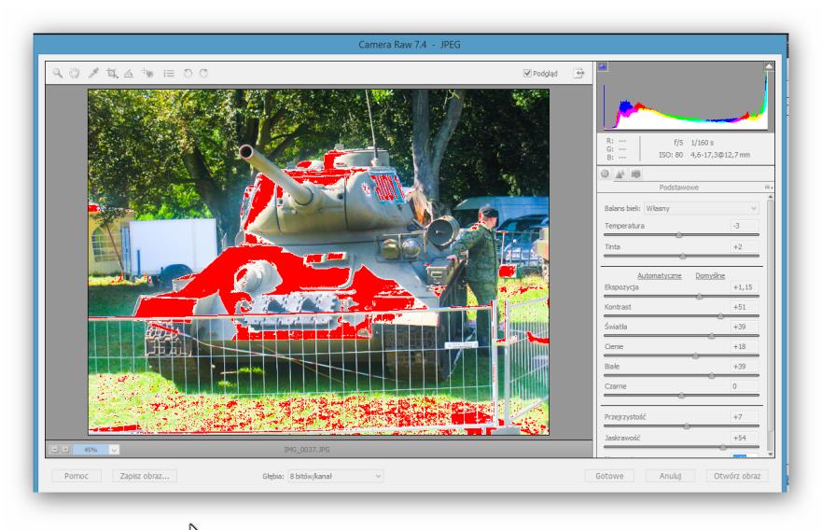Viewport: 822px width, 530px height.
Task: Click the zoom out minus button
Action: pos(54,449)
